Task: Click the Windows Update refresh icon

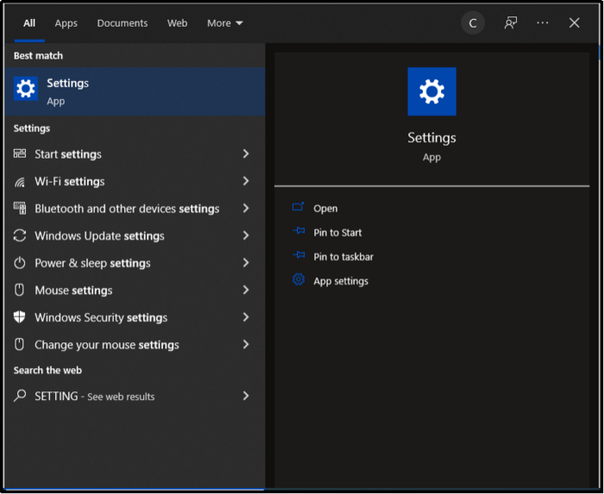Action: tap(20, 236)
